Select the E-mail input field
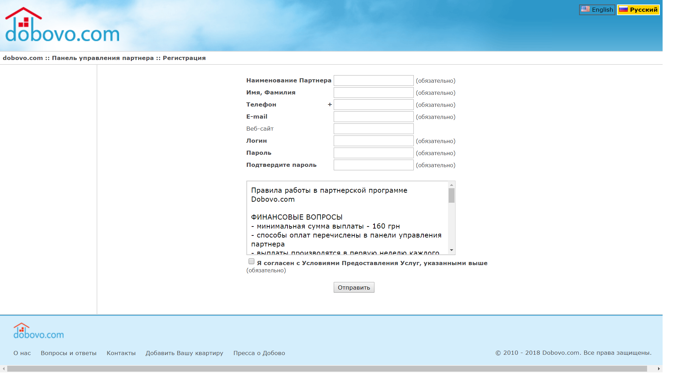 (x=373, y=117)
